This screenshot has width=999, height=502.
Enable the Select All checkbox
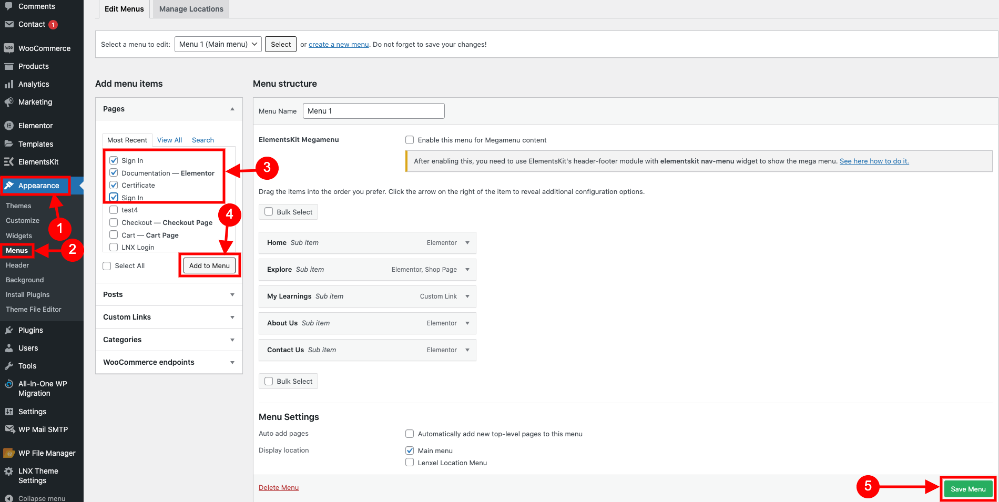[107, 266]
